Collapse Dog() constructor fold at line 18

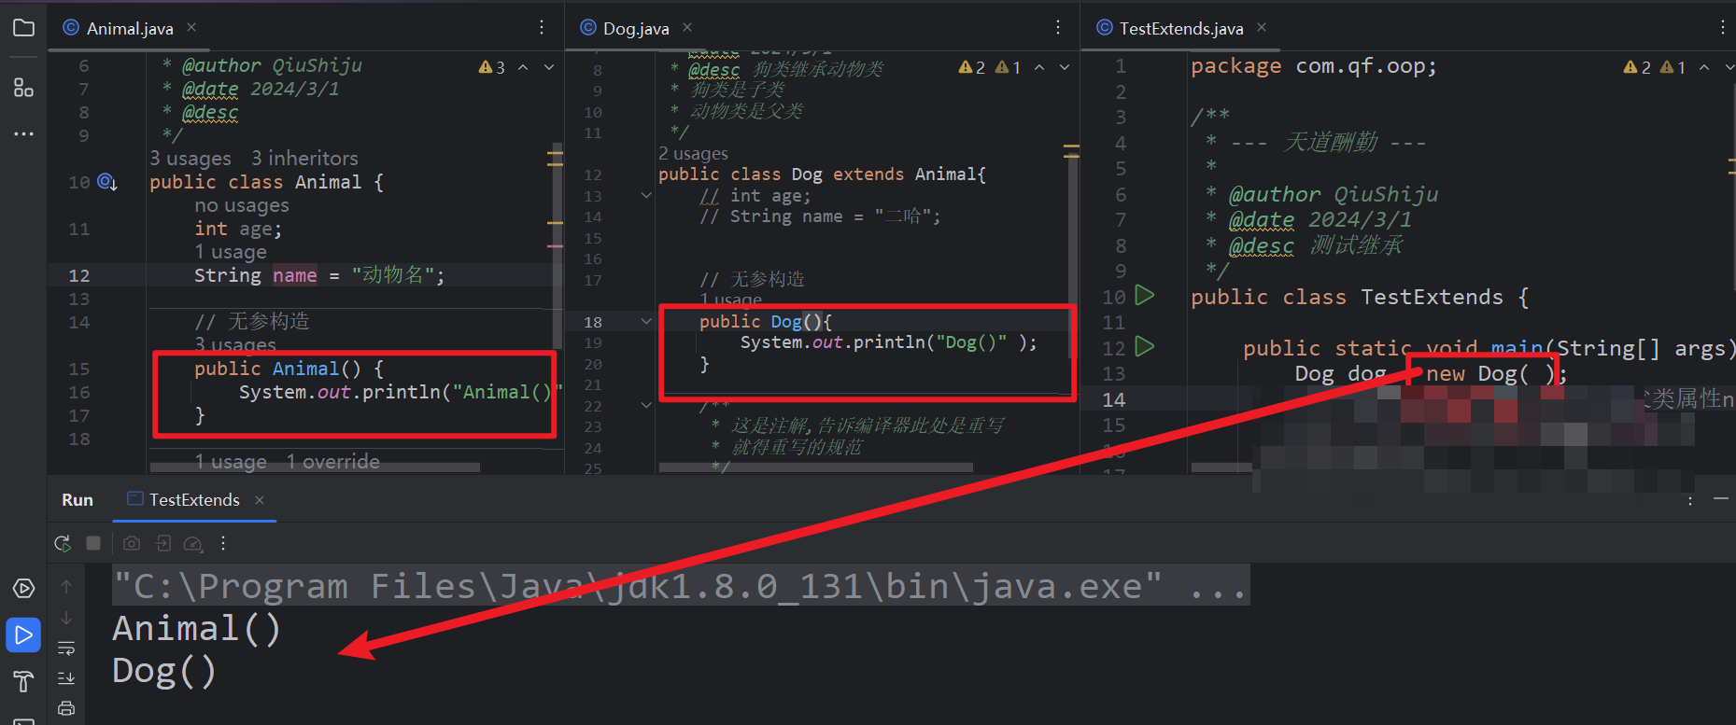tap(646, 321)
